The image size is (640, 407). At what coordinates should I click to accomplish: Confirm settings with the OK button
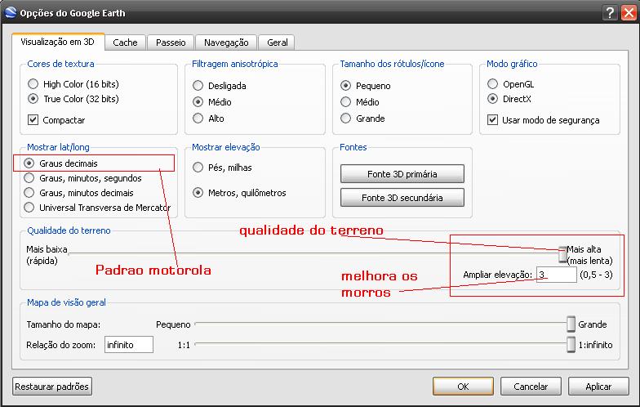pos(464,387)
